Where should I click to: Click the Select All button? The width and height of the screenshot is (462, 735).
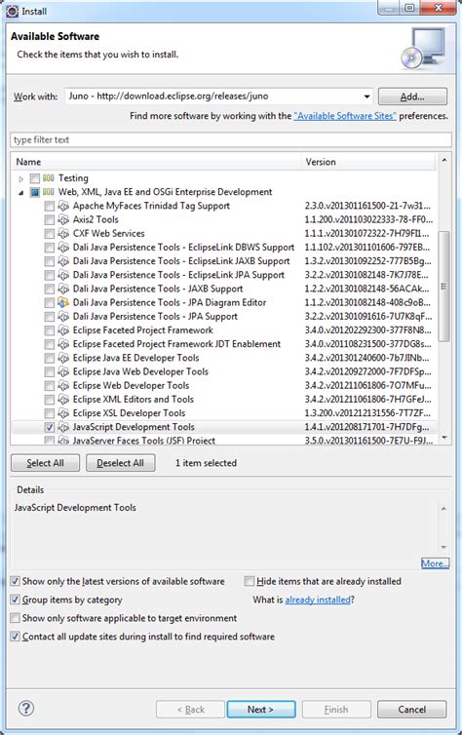tap(45, 463)
